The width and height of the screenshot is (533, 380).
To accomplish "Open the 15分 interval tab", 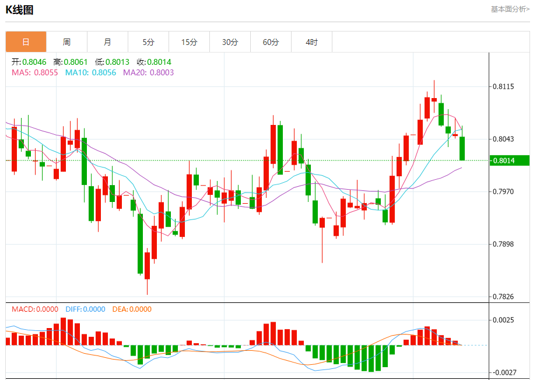I will click(x=189, y=42).
